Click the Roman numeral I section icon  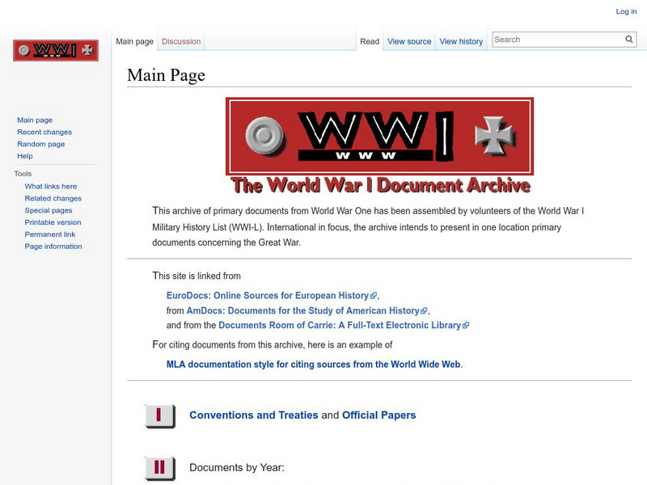pyautogui.click(x=160, y=415)
